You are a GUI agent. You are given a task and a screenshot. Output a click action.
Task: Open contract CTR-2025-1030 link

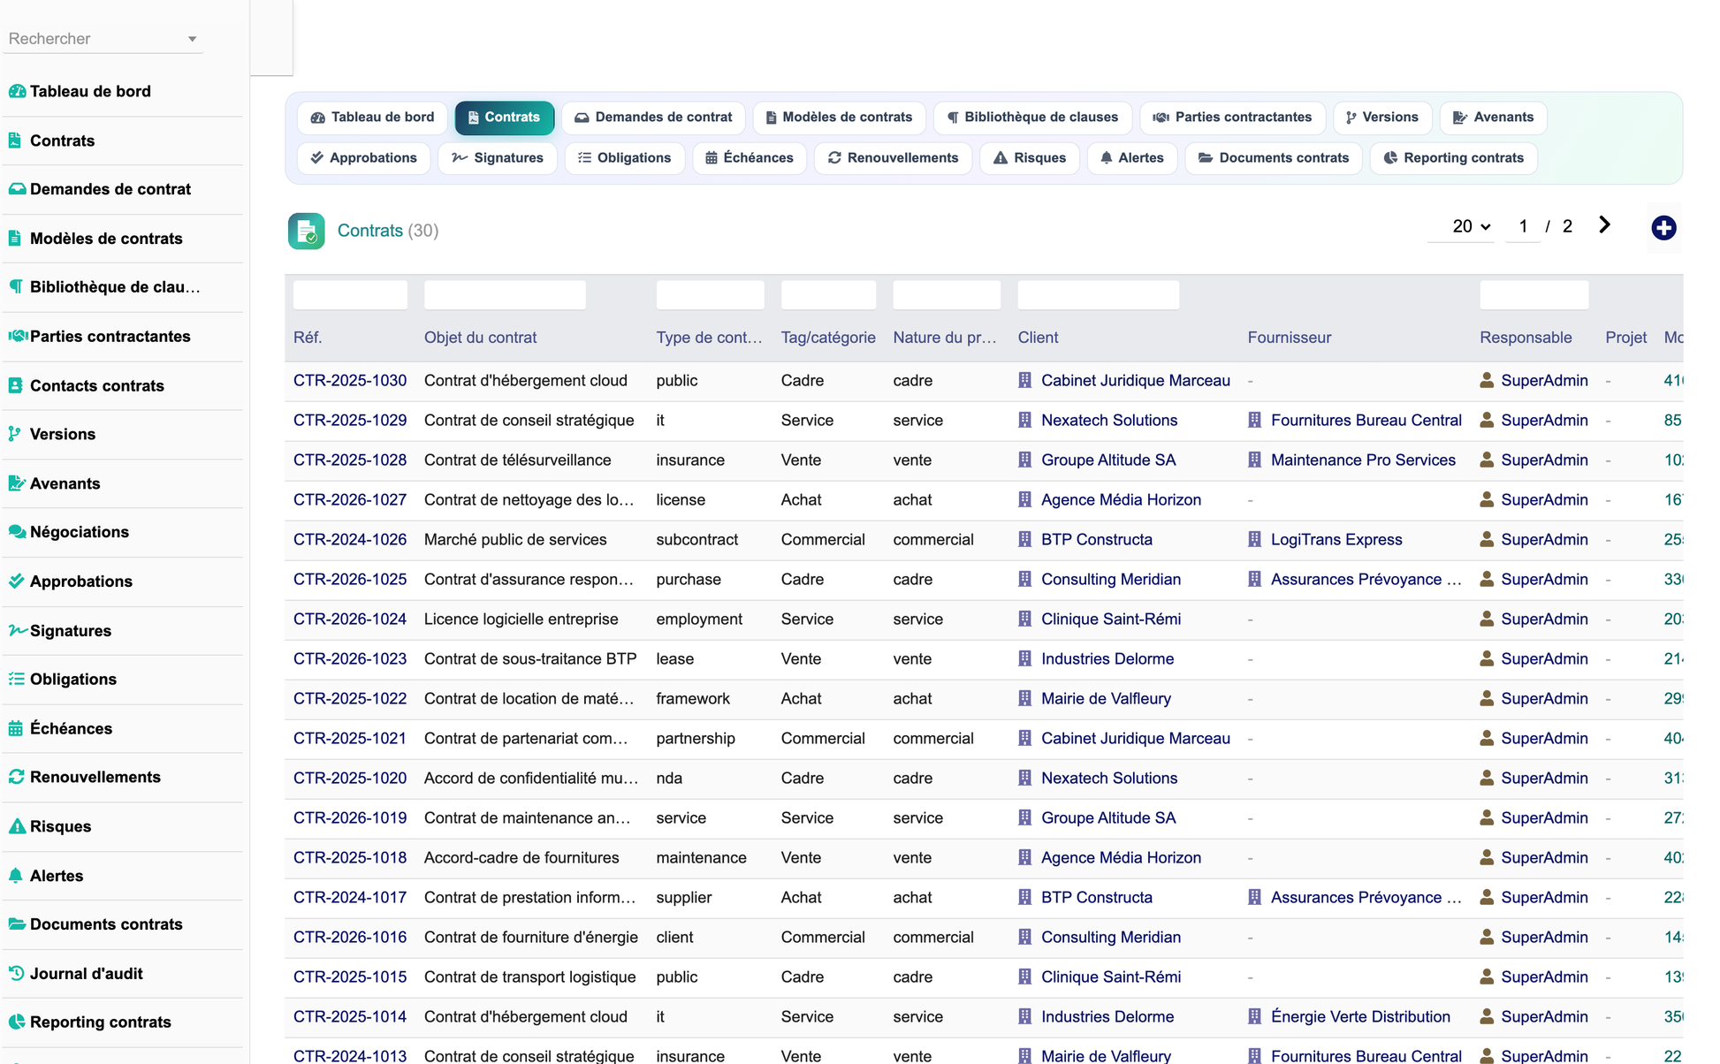click(350, 380)
